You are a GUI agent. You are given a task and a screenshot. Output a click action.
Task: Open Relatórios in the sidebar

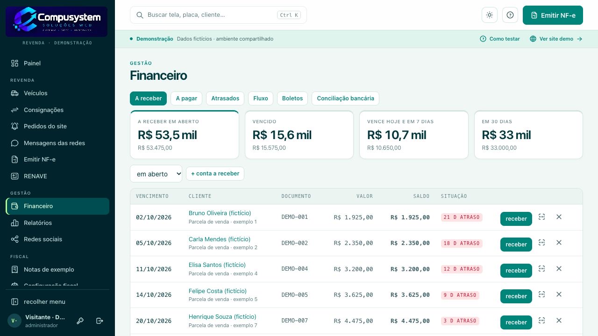[57, 223]
